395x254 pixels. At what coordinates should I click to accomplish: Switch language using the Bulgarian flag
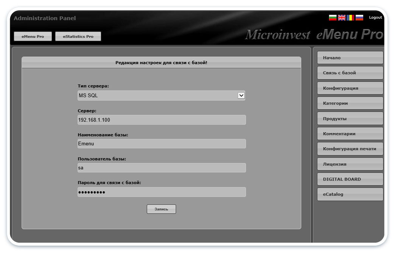333,17
